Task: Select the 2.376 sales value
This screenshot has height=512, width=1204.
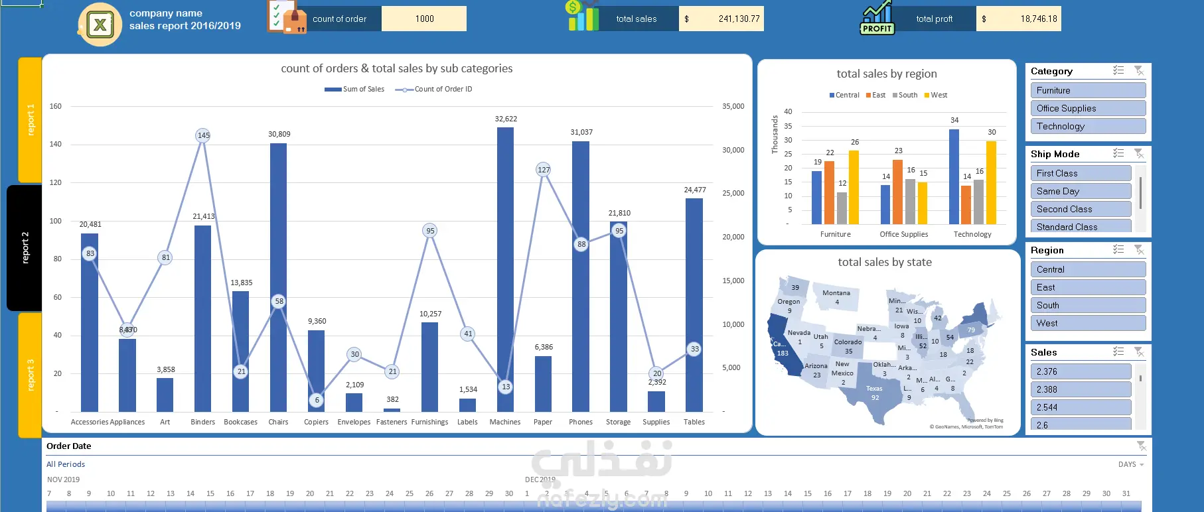Action: tap(1081, 371)
